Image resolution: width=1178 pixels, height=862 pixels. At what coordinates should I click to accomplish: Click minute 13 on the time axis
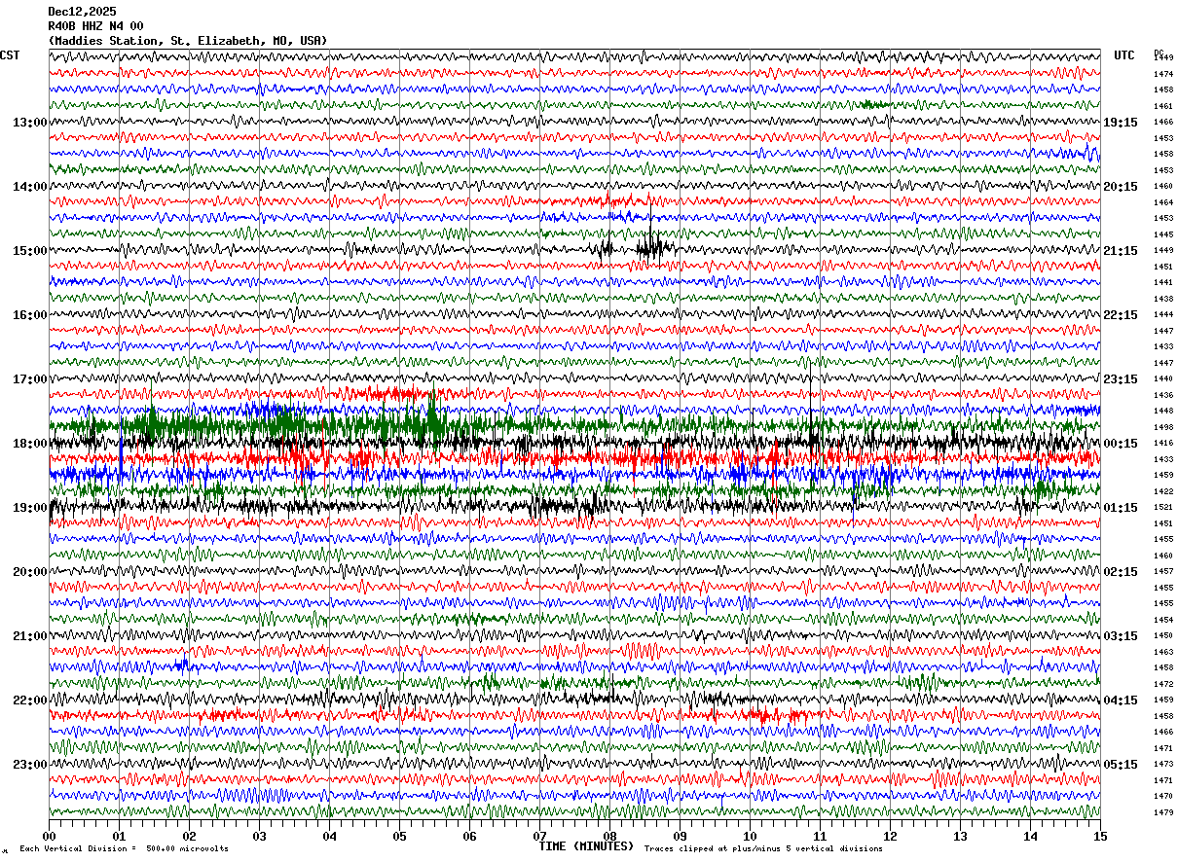(960, 836)
